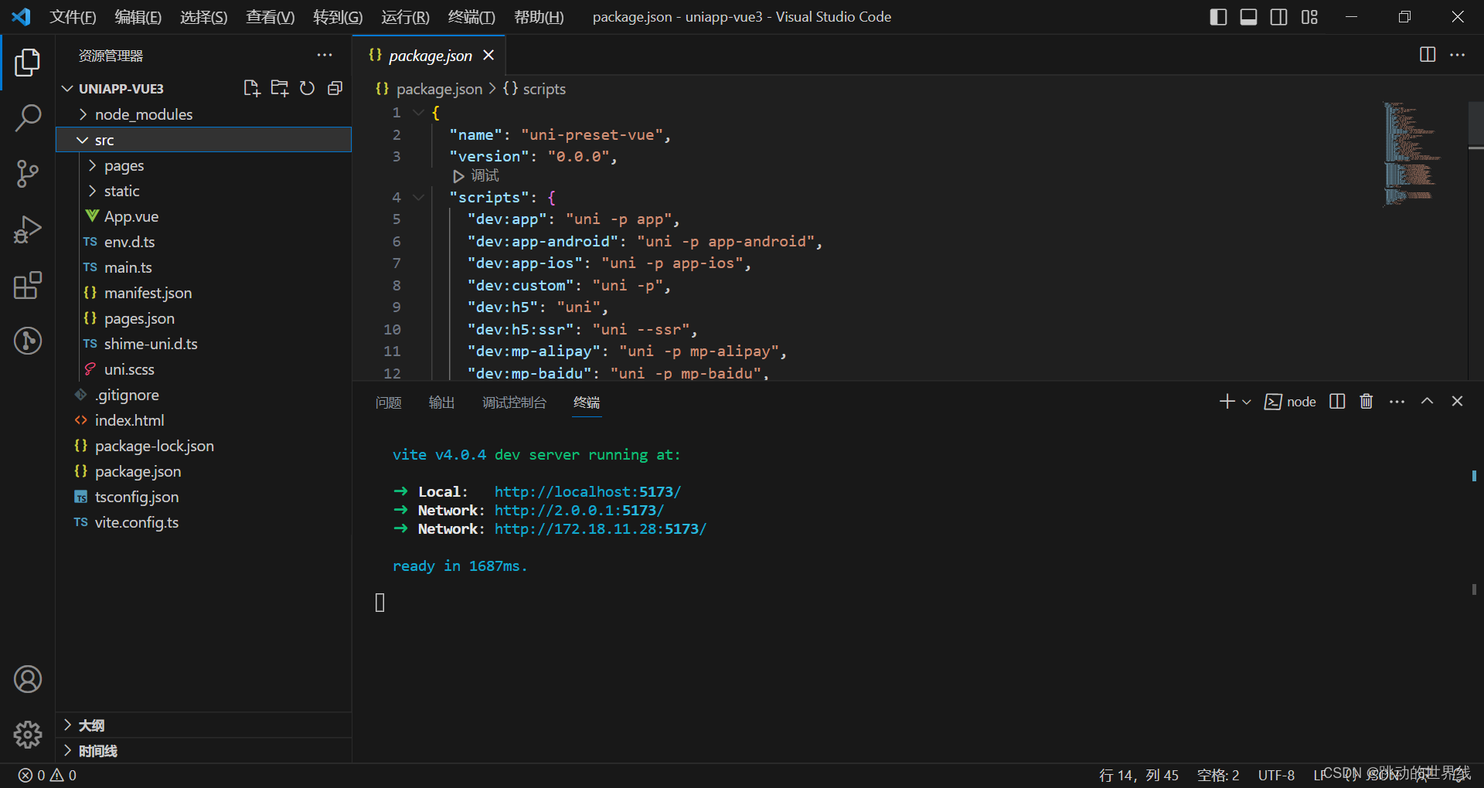The height and width of the screenshot is (788, 1484).
Task: Change the UTF-8 encoding in status bar
Action: tap(1276, 776)
